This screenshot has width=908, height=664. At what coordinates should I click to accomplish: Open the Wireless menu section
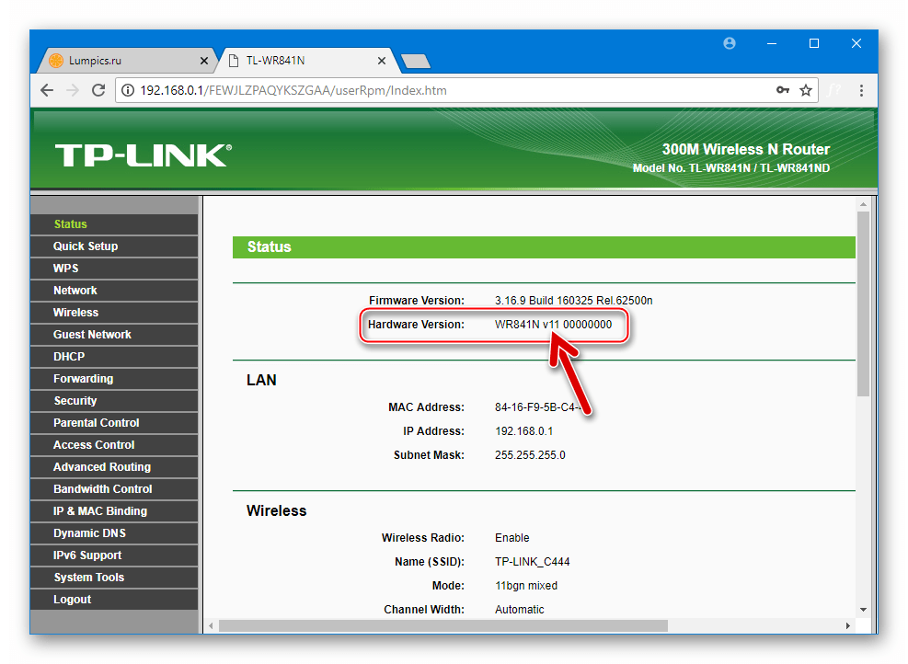click(114, 313)
